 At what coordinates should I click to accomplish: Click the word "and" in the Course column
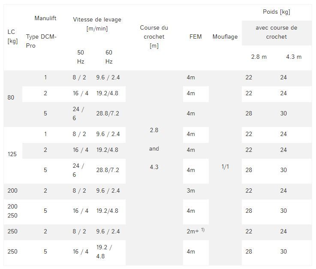click(x=154, y=149)
